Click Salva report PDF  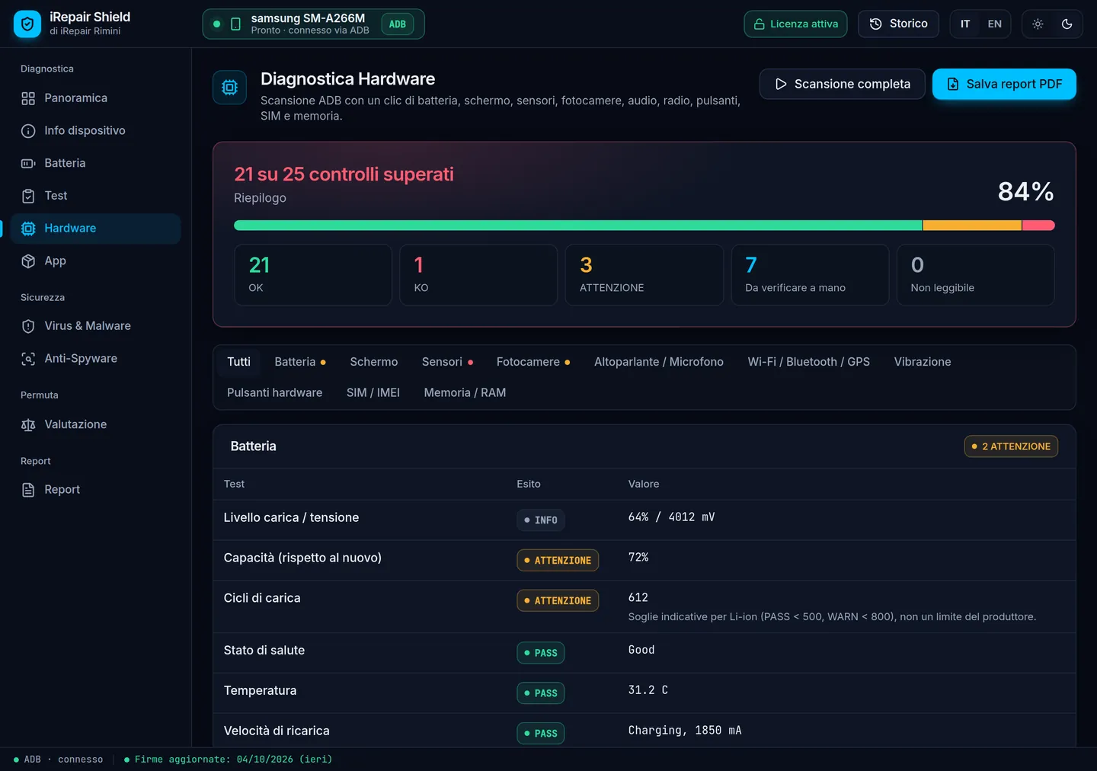pyautogui.click(x=1004, y=84)
